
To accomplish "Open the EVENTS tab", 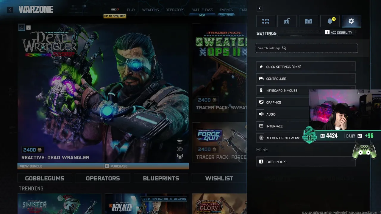I will (226, 10).
